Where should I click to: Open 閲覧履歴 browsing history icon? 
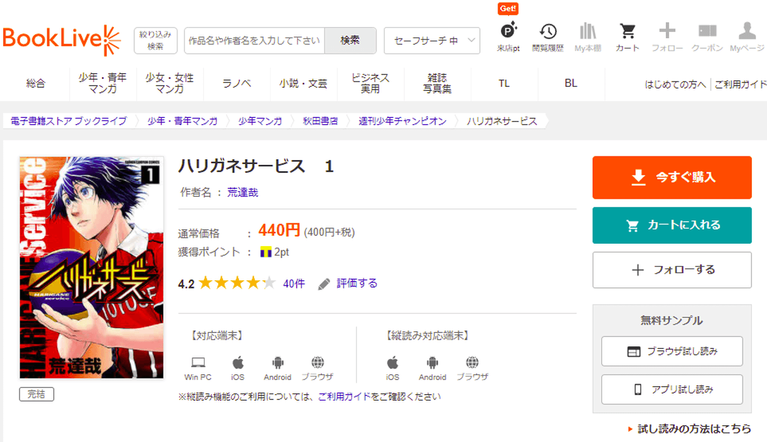[x=548, y=37]
